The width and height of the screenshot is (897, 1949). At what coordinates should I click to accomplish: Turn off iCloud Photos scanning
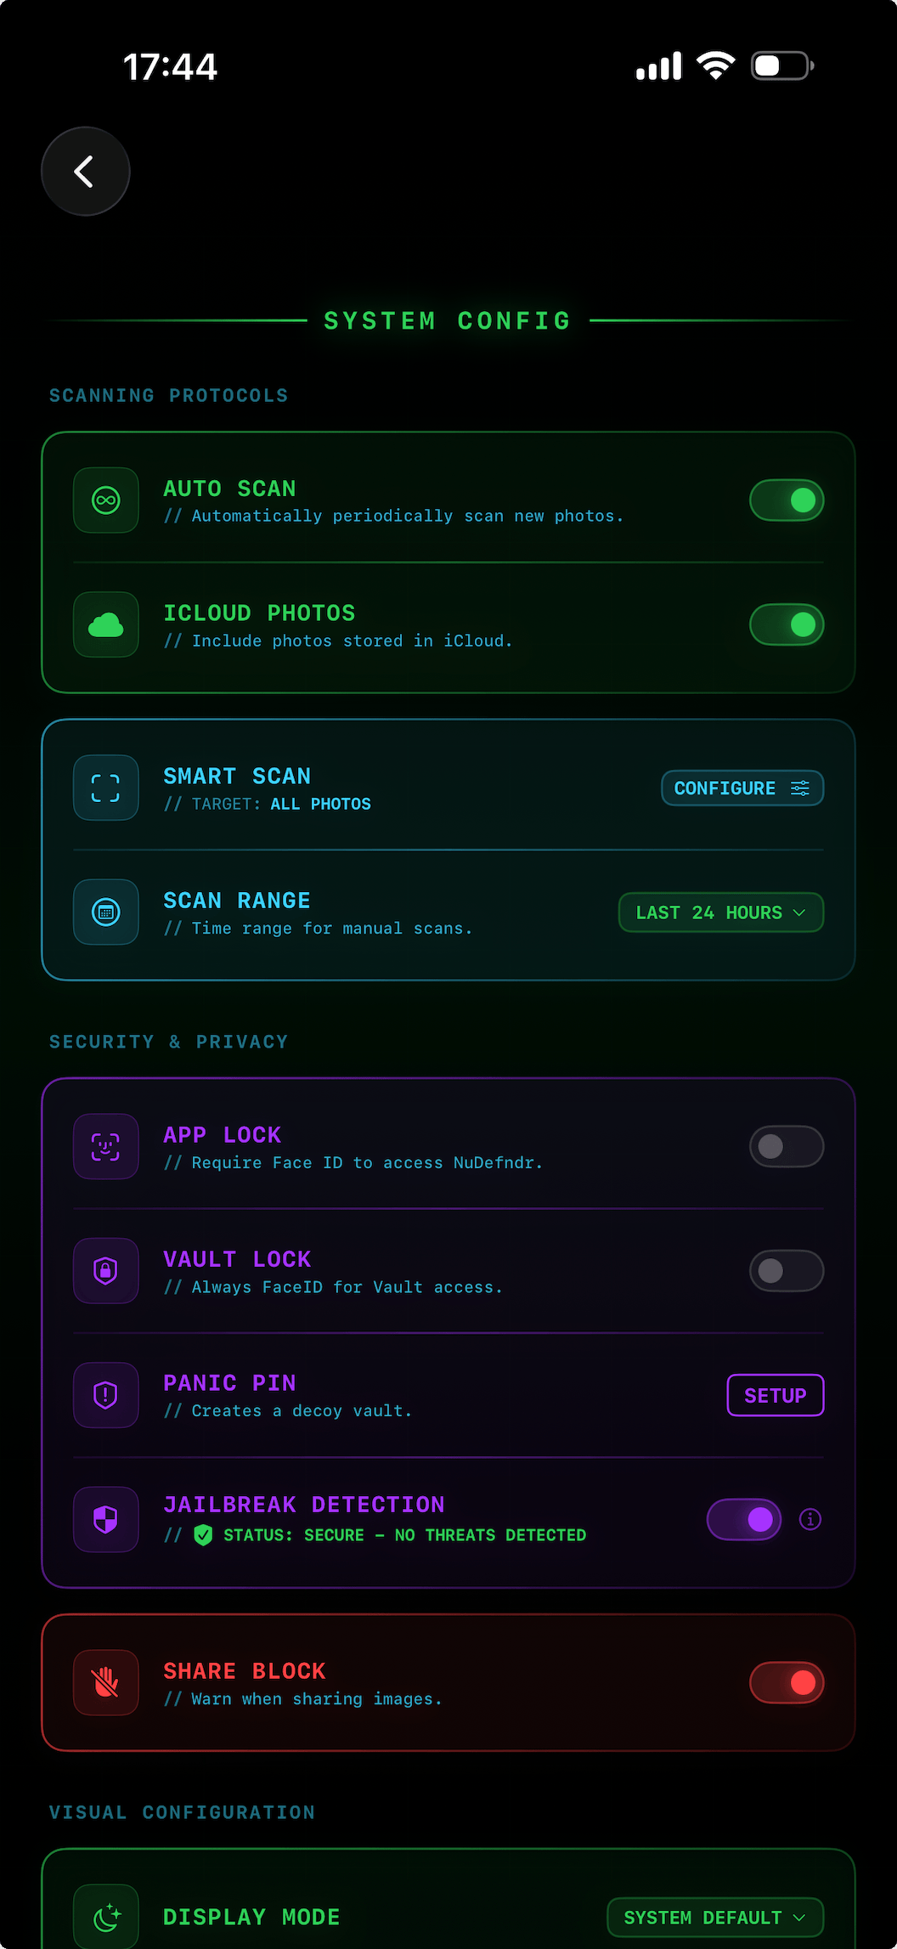pyautogui.click(x=786, y=624)
